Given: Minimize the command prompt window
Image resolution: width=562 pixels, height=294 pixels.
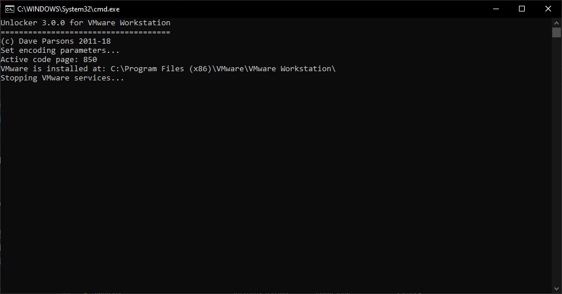Looking at the screenshot, I should tap(495, 9).
